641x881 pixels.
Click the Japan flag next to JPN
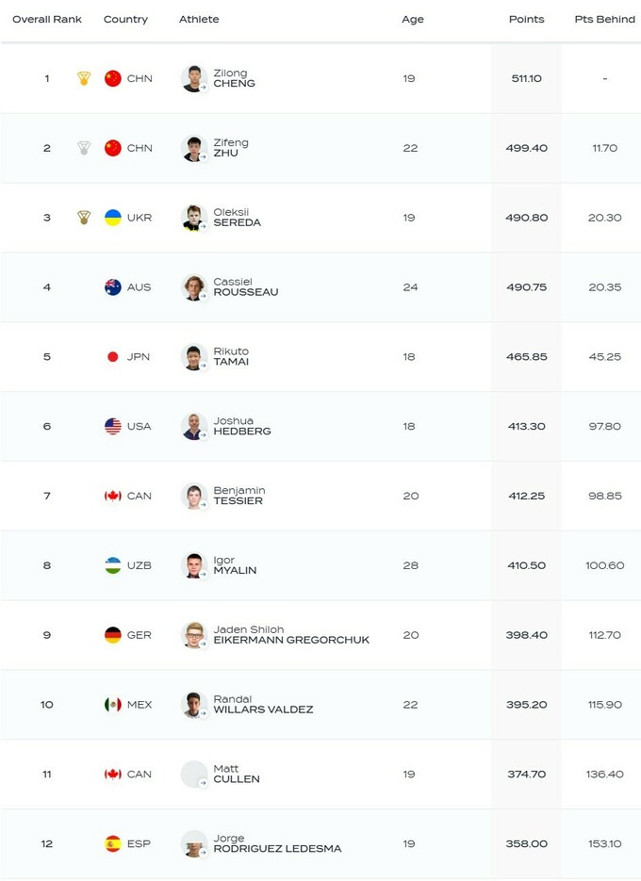[113, 357]
